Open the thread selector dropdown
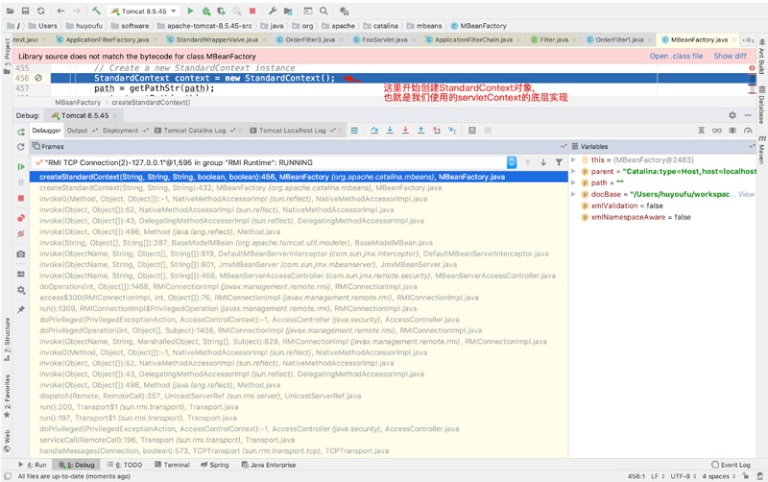 point(512,162)
